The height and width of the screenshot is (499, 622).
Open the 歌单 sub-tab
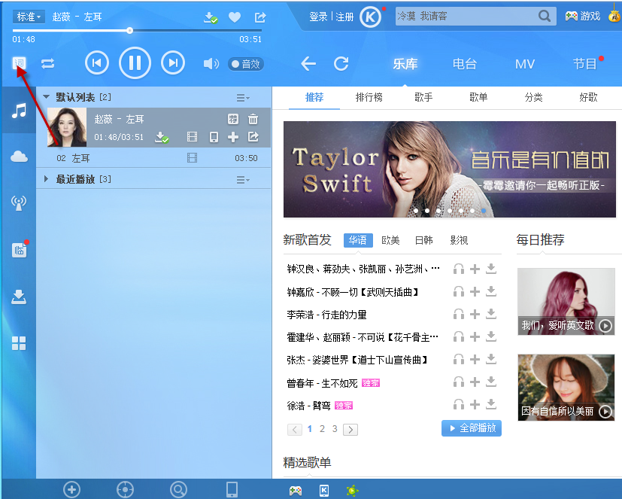click(478, 97)
